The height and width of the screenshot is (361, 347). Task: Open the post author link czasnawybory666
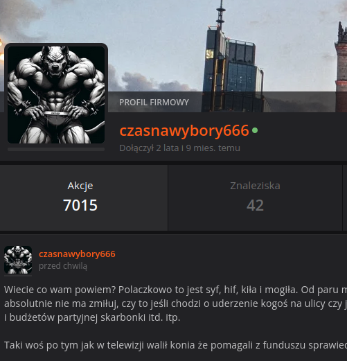(x=77, y=254)
